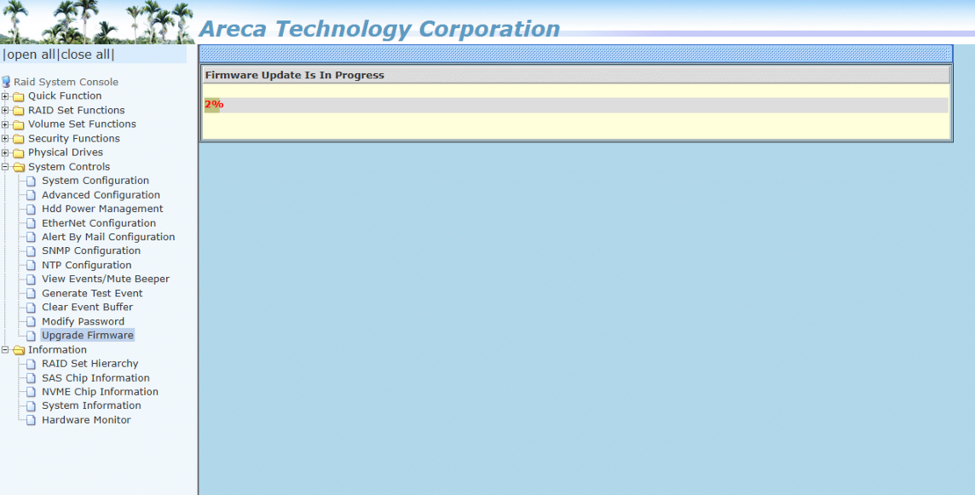Click the RAID Set Functions folder icon
The image size is (975, 495).
pos(18,111)
